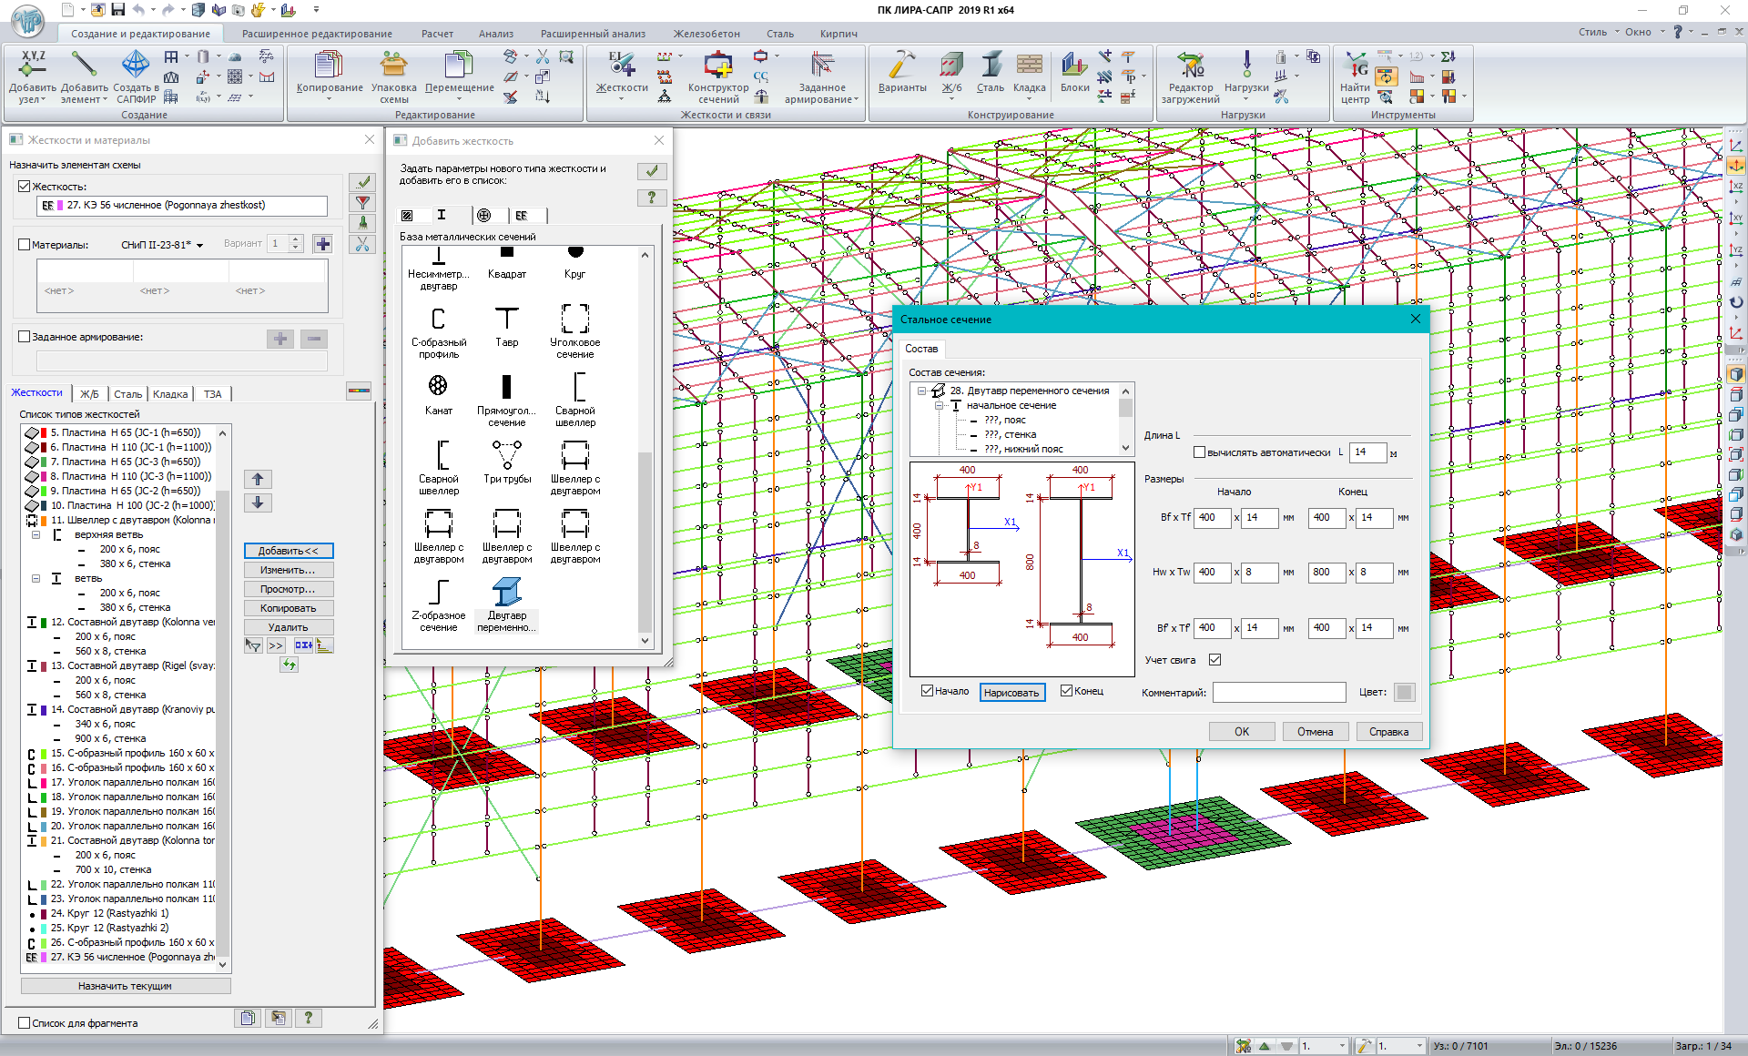
Task: Disable the Учет свига checkbox
Action: (1214, 659)
